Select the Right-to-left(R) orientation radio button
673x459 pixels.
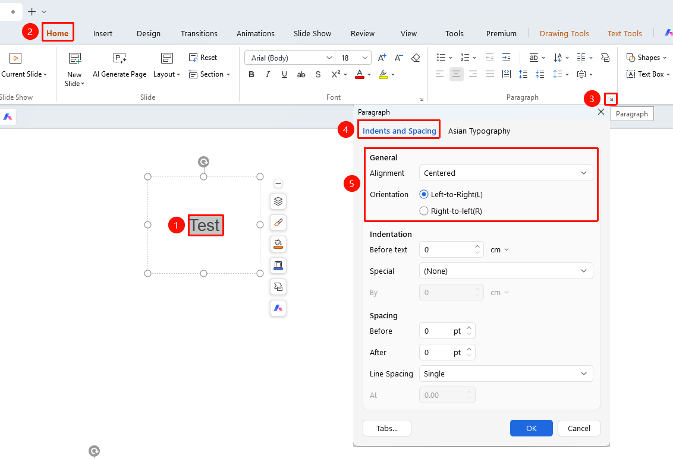pos(424,211)
